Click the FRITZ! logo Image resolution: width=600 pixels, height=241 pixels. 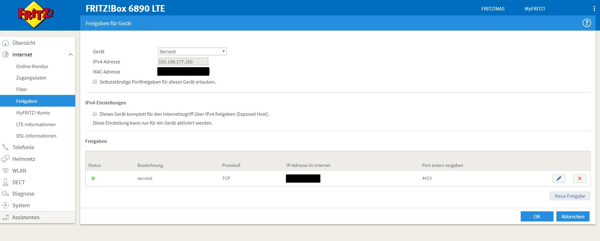pos(35,15)
